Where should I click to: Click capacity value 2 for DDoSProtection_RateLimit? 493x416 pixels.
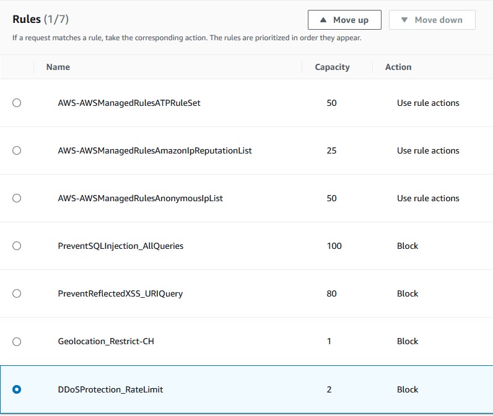[x=329, y=389]
